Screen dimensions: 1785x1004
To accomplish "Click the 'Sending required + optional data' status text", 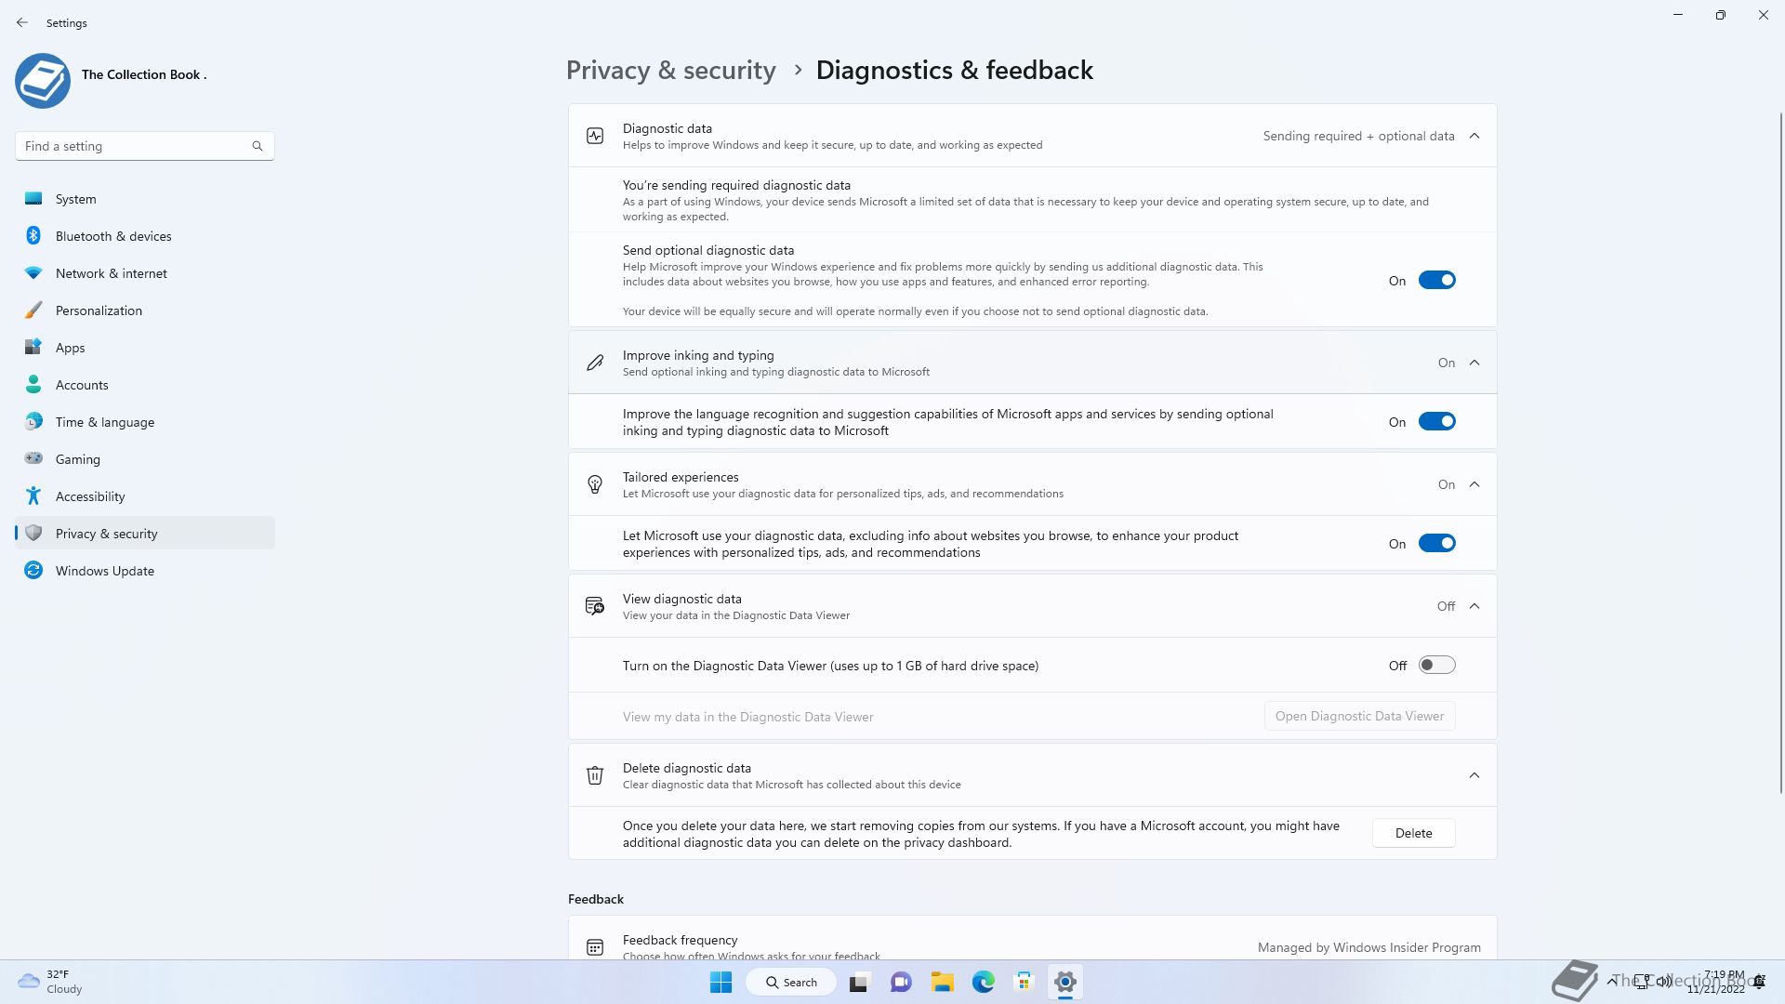I will pos(1358,136).
